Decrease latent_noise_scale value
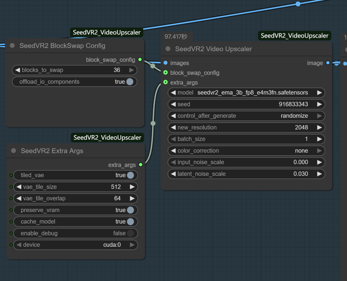 173,174
